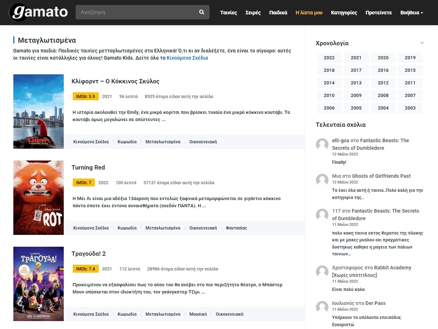Open the Κλίφορντ movie poster
Viewport: 438px width, 329px height.
39,111
